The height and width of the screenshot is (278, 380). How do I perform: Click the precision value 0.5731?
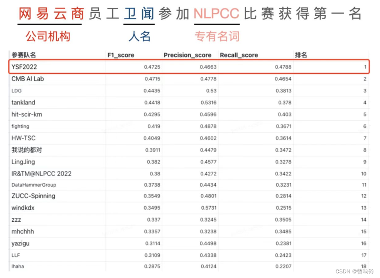click(209, 208)
